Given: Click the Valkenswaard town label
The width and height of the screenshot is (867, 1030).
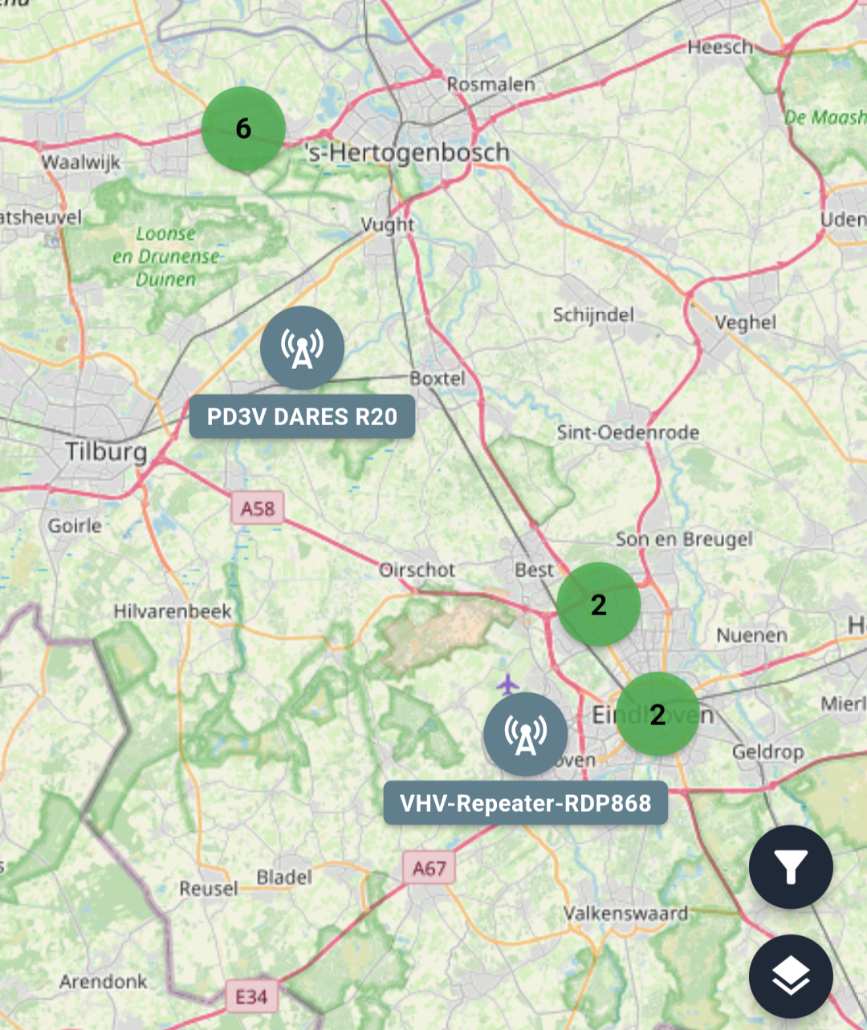Looking at the screenshot, I should click(x=625, y=913).
